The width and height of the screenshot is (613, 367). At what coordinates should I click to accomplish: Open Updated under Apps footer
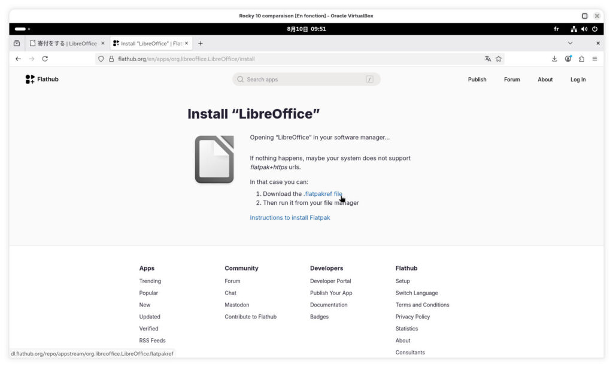pyautogui.click(x=150, y=317)
